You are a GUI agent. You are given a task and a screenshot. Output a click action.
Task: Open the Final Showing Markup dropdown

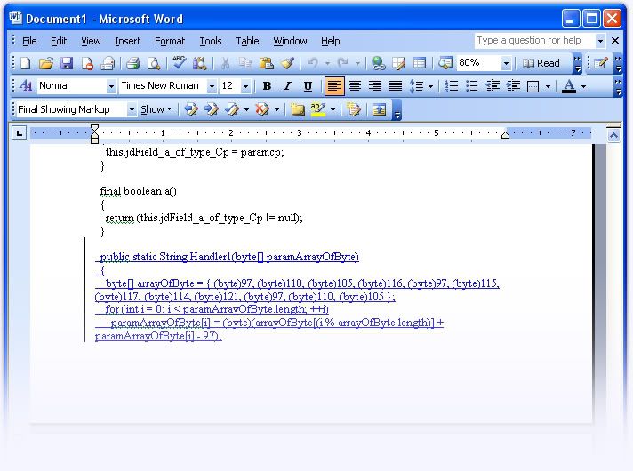[x=132, y=110]
